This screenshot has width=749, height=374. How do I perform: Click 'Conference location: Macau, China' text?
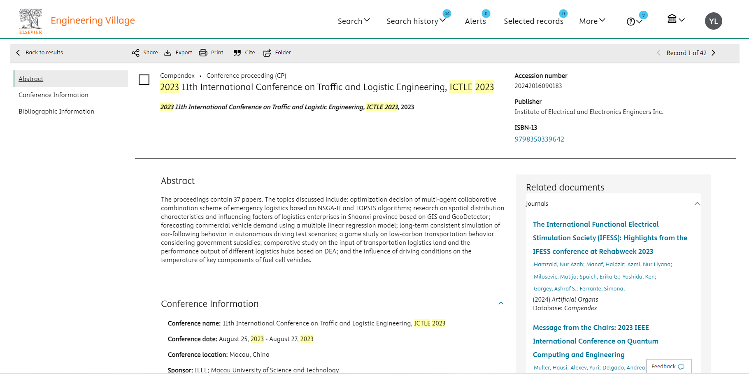(219, 355)
